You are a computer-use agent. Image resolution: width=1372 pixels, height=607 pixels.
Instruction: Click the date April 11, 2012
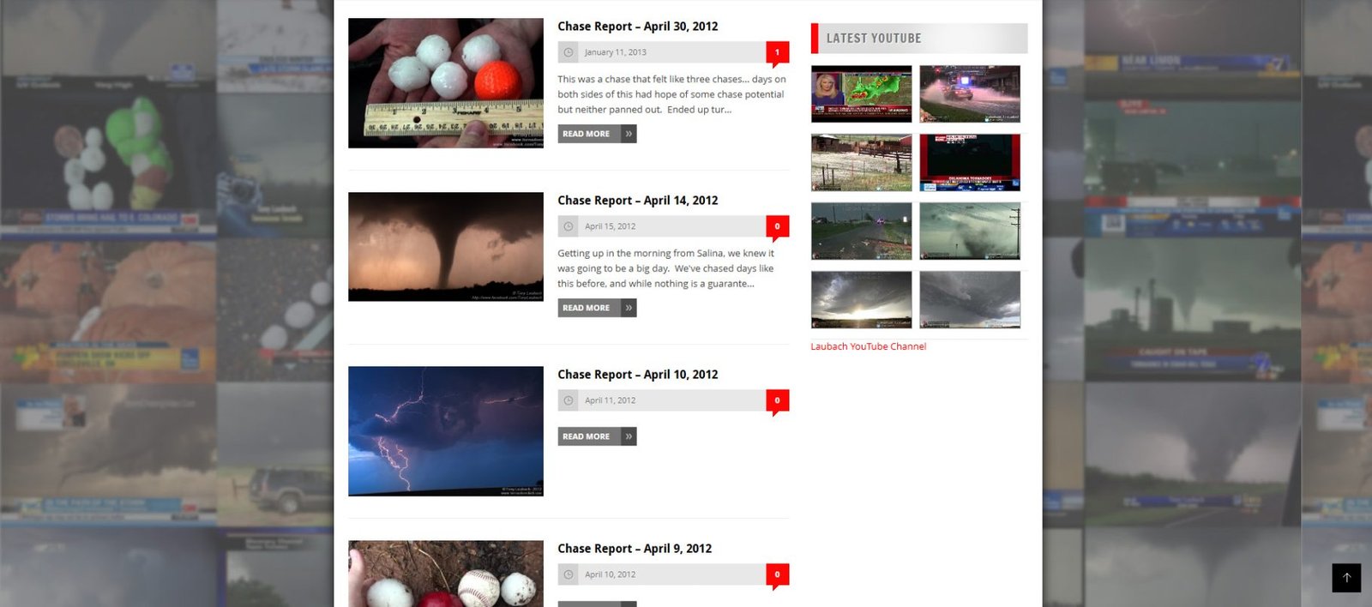click(611, 400)
